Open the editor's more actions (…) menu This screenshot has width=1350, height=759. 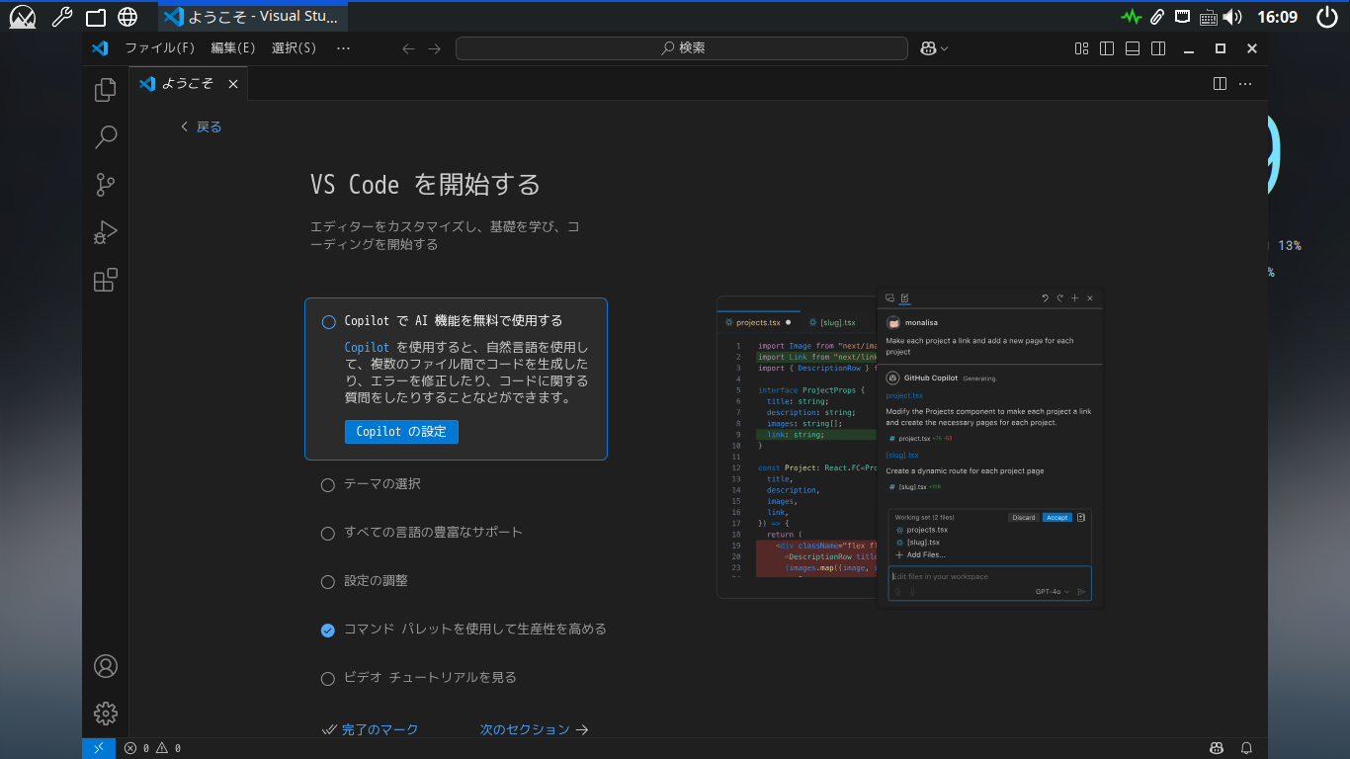[1245, 84]
